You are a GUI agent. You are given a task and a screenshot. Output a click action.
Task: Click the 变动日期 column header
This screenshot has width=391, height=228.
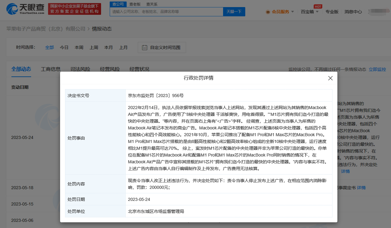pos(20,87)
